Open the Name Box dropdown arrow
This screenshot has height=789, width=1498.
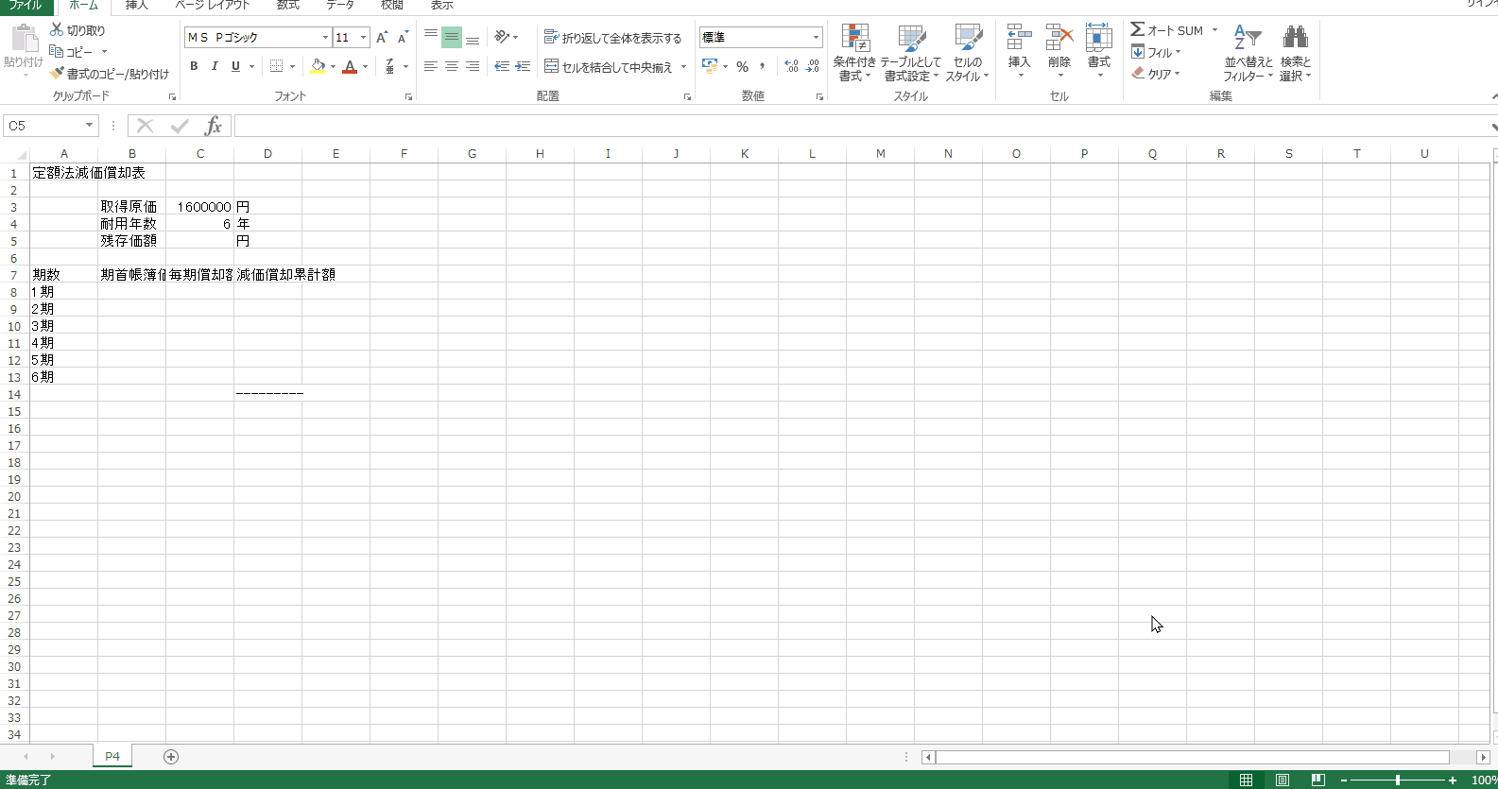pos(89,126)
